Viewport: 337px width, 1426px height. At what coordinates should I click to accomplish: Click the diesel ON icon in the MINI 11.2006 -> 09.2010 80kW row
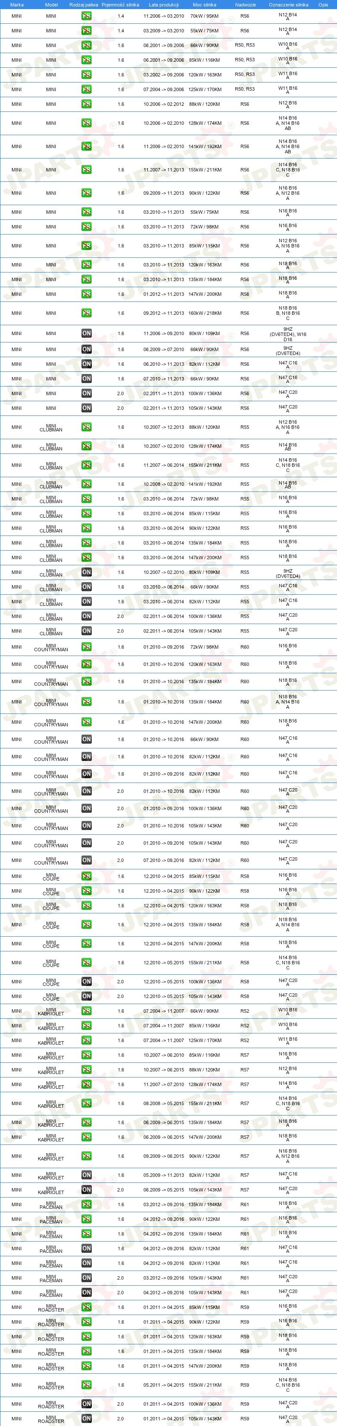tap(86, 334)
